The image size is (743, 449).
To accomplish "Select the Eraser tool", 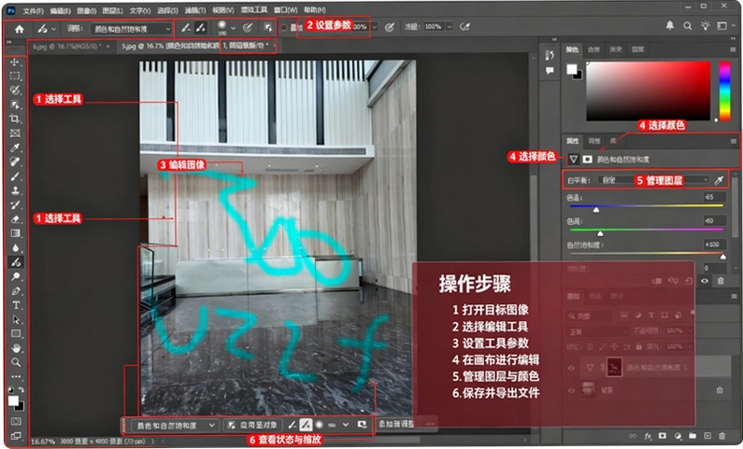I will [15, 219].
